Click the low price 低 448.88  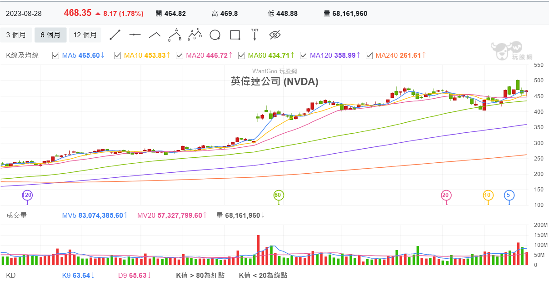coord(283,14)
